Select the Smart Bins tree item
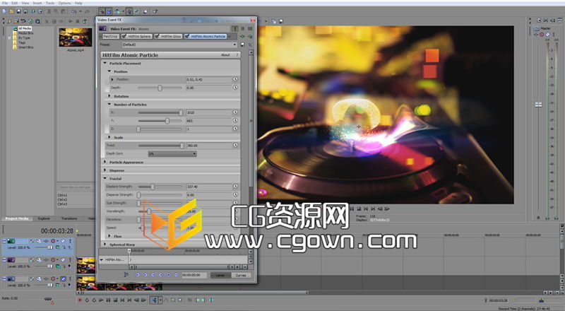This screenshot has height=311, width=565. tap(25, 47)
